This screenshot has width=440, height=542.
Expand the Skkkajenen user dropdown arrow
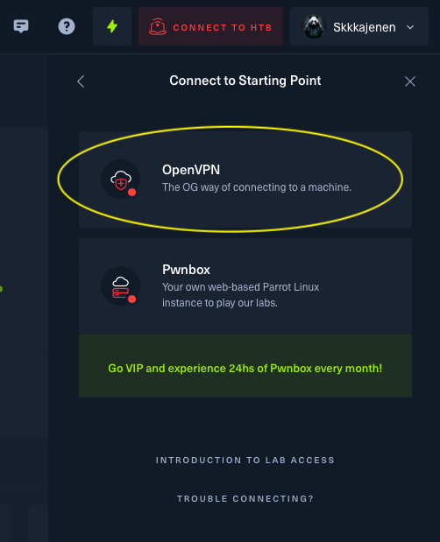pyautogui.click(x=410, y=27)
